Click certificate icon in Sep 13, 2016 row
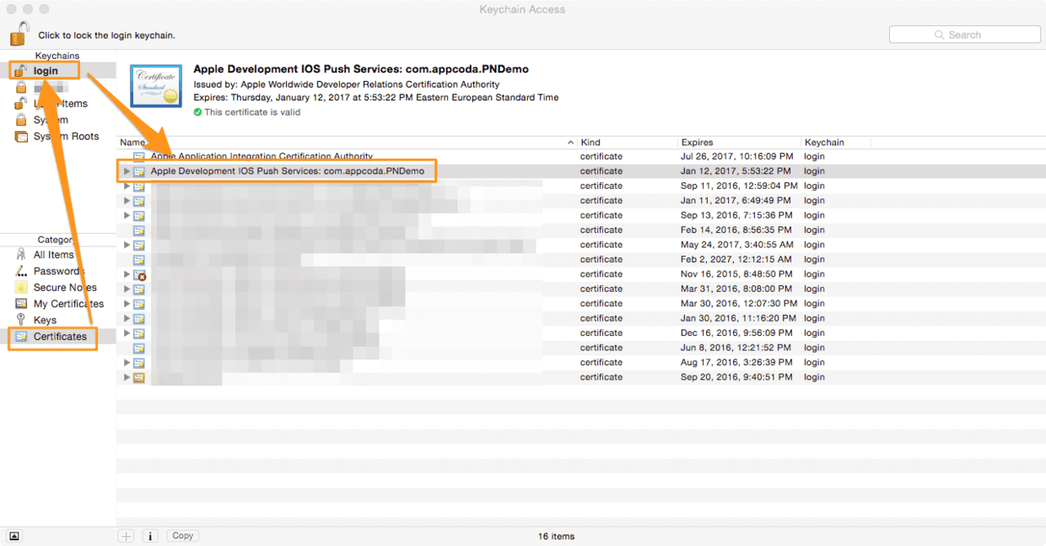Screen dimensions: 1046x546 (139, 215)
